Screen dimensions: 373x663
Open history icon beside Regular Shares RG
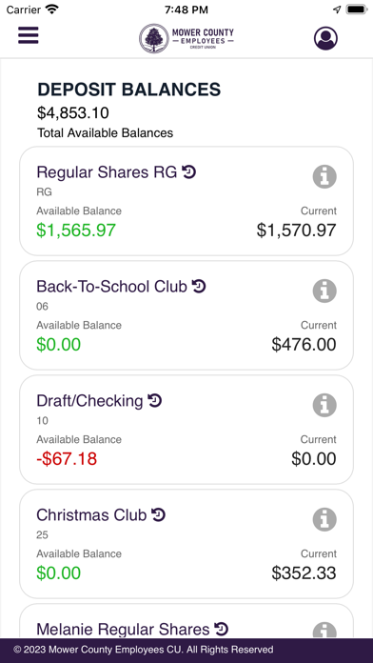pyautogui.click(x=188, y=171)
